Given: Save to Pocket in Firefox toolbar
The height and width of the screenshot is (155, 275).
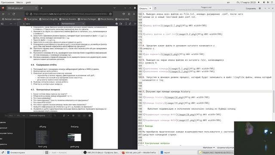Looking at the screenshot, I should (124, 14).
